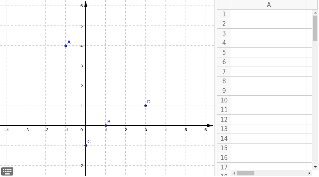Select point A on the graph

coord(66,46)
